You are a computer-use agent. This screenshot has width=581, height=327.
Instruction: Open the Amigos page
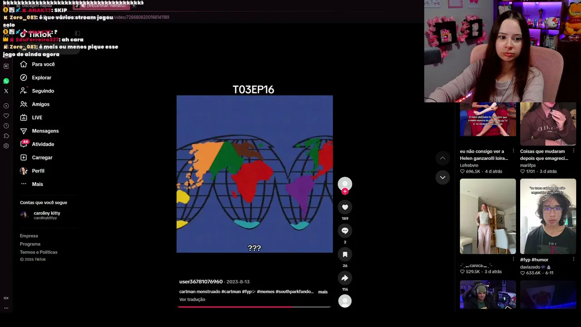(40, 104)
